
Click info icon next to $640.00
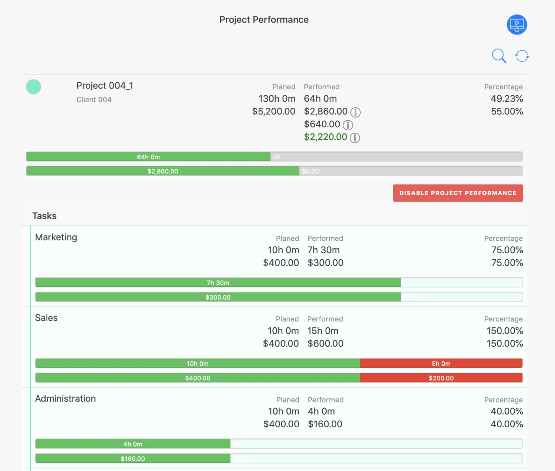pos(348,125)
